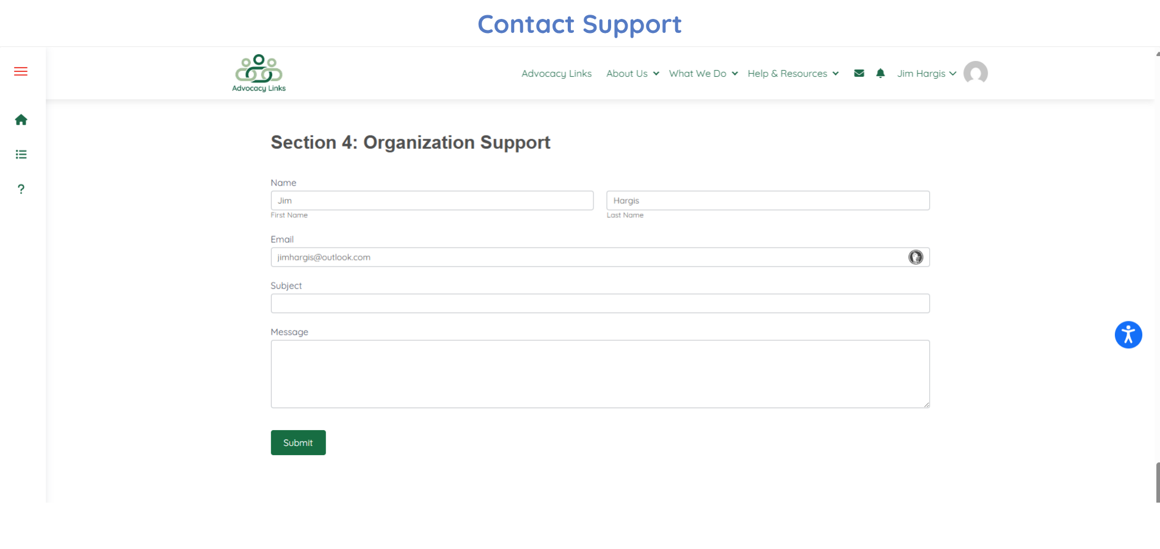Select the First Name field
Viewport: 1160px width, 549px height.
point(432,201)
